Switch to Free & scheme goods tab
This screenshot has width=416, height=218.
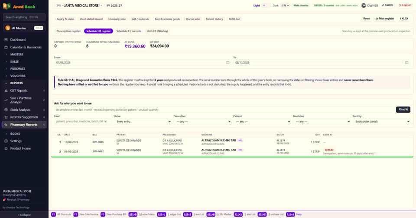tap(167, 19)
